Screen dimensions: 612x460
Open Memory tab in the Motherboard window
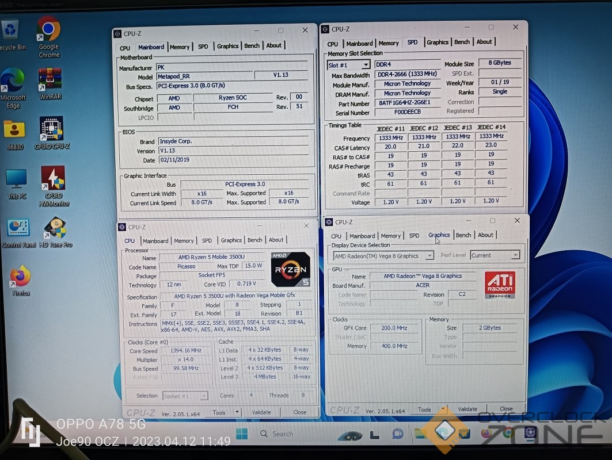click(180, 47)
